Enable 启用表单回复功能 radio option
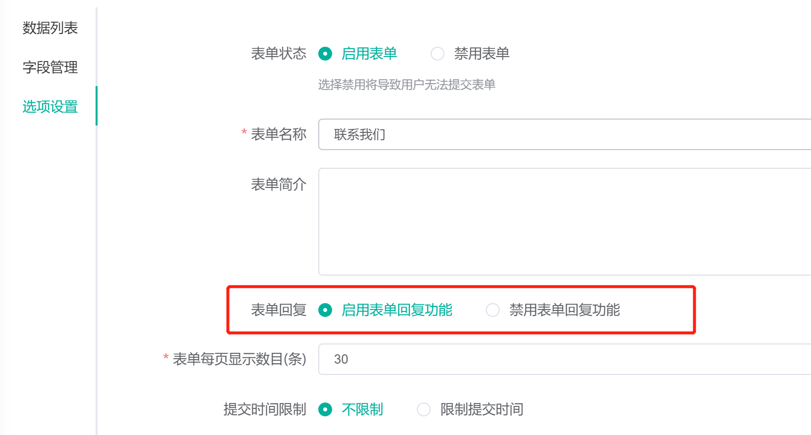 coord(325,310)
